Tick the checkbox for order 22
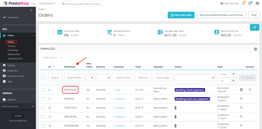The height and width of the screenshot is (129, 262). tap(43, 90)
